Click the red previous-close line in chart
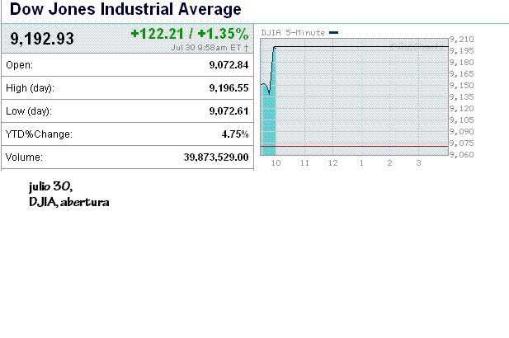The height and width of the screenshot is (338, 509). coord(354,146)
